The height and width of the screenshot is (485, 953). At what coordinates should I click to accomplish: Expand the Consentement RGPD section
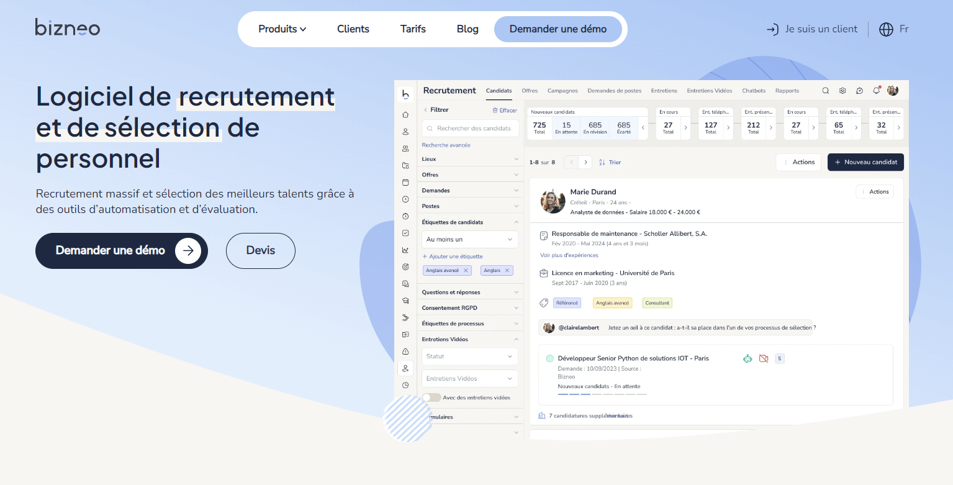pos(471,308)
